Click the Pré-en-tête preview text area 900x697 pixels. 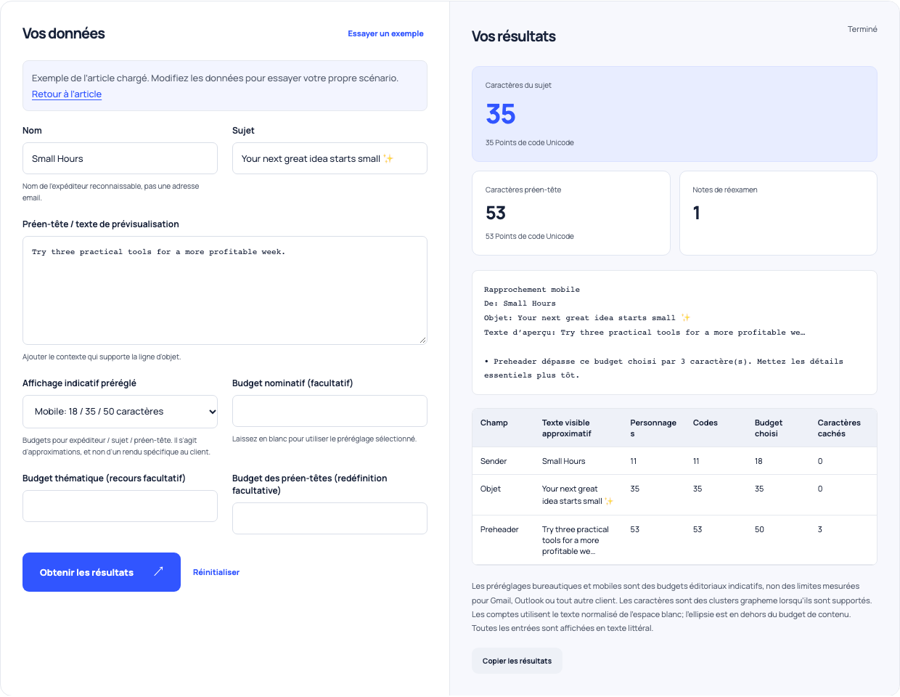tap(225, 290)
